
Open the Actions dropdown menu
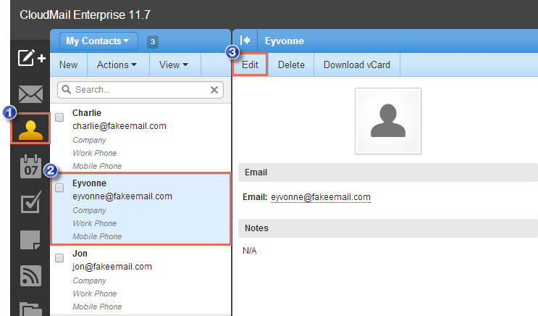click(x=117, y=65)
